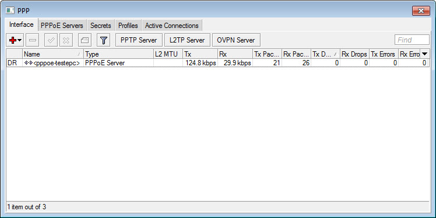
Task: Click the Find search field
Action: [412, 40]
